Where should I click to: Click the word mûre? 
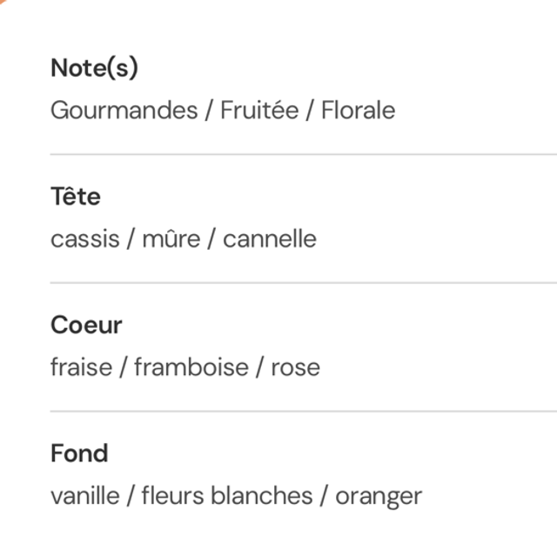[171, 239]
